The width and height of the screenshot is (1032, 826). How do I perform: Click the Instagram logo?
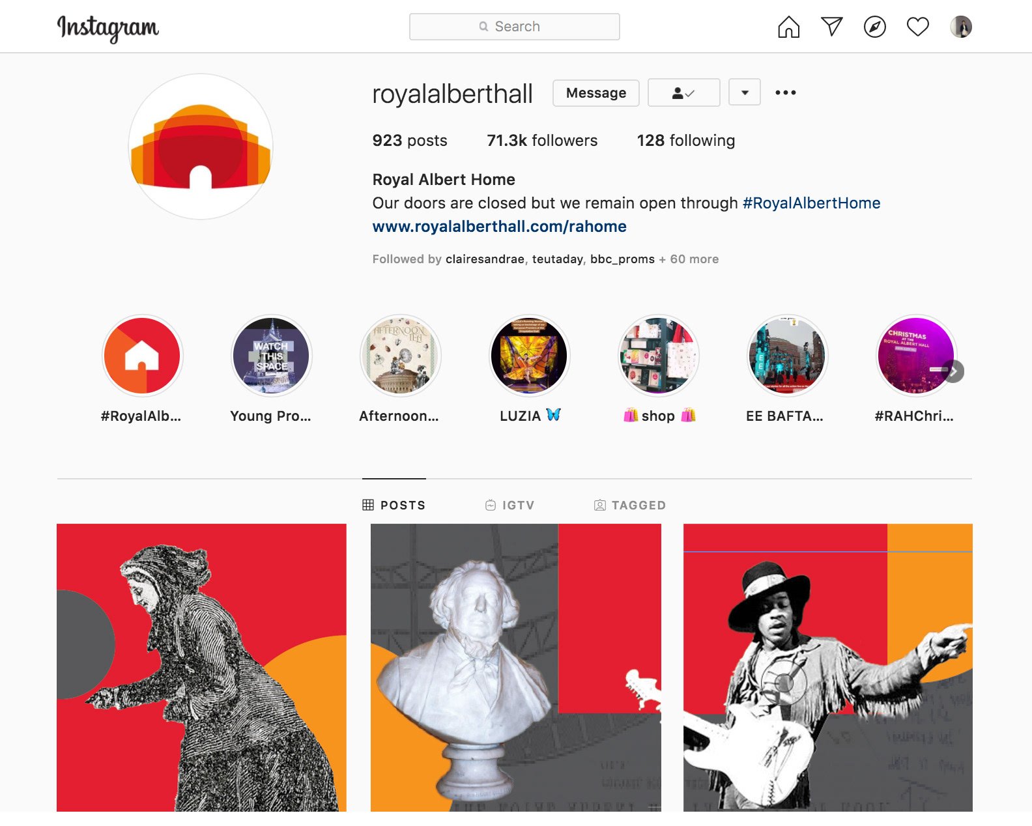point(108,28)
